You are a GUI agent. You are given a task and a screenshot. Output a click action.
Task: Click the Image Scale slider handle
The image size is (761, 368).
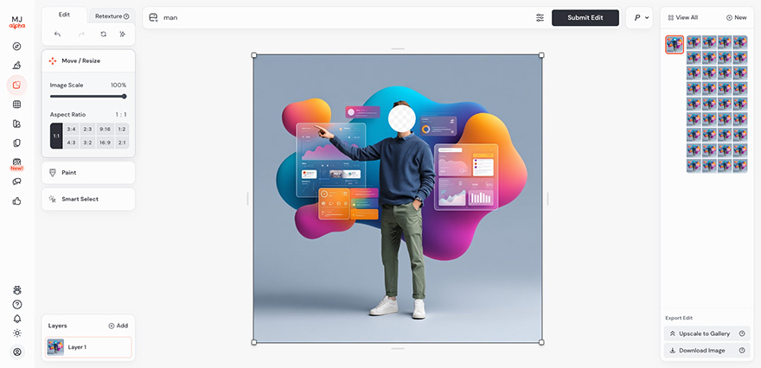125,96
